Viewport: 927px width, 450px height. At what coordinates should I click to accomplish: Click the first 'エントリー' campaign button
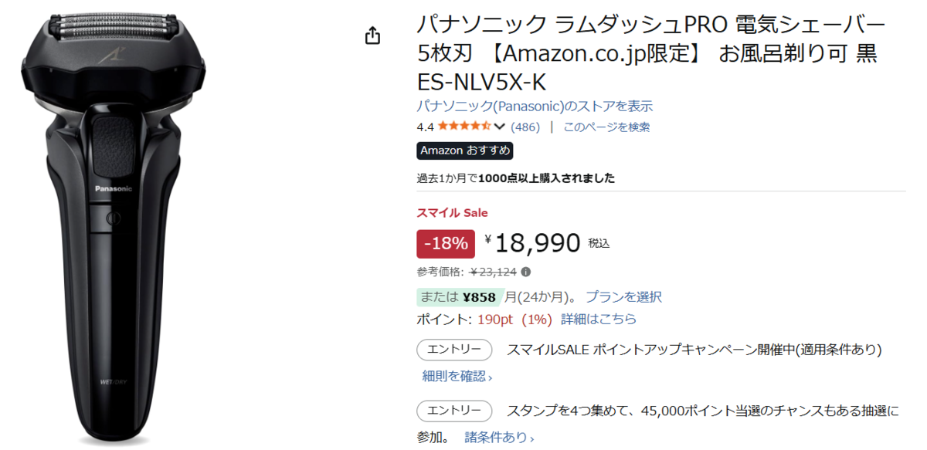(x=454, y=350)
